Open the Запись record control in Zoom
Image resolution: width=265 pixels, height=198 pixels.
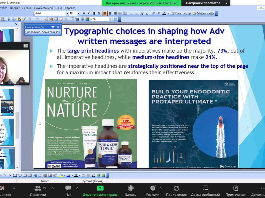click(130, 191)
